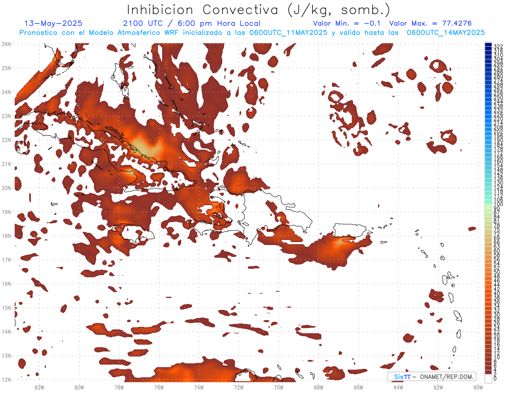This screenshot has width=508, height=393.
Task: Click the '22N' latitude label
Action: [x=6, y=140]
